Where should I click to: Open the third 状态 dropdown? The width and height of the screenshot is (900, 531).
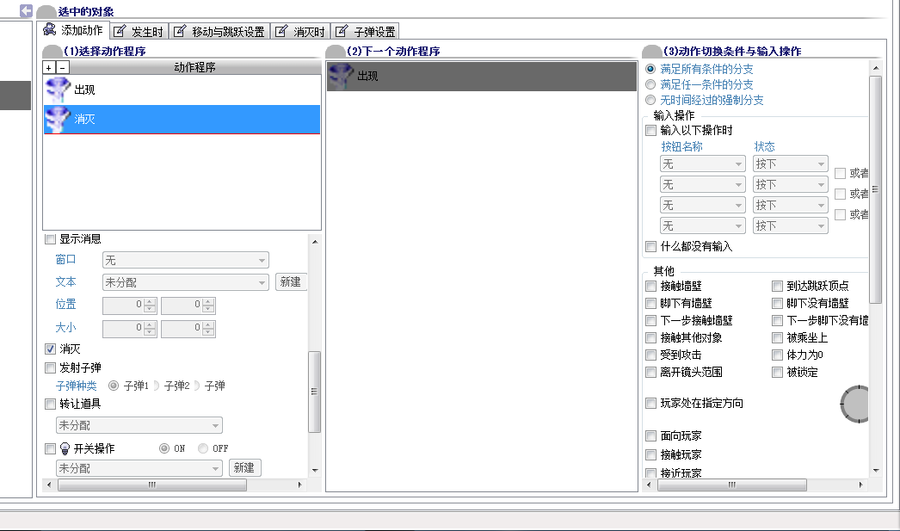pos(791,206)
